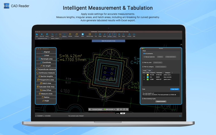Choose Rectangle area measurement
Screen dimensions: 216x135
[x=46, y=59]
